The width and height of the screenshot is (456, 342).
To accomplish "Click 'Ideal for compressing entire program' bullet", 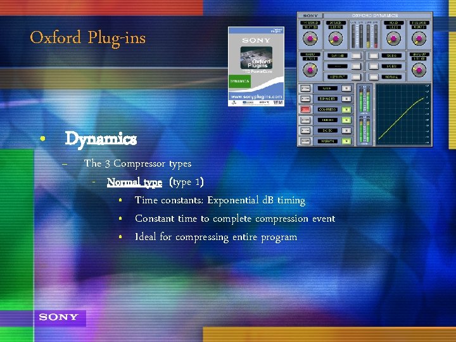I will point(216,237).
